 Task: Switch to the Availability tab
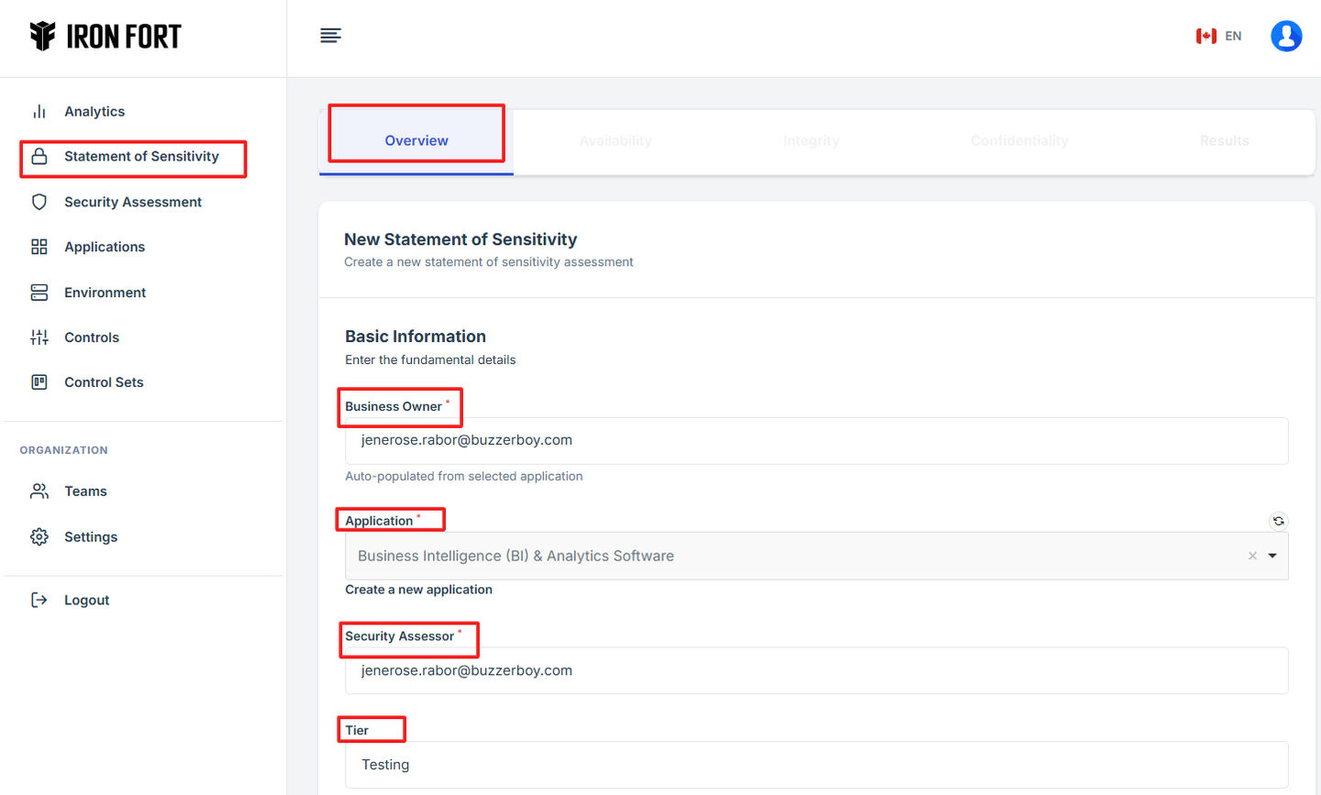click(x=616, y=140)
